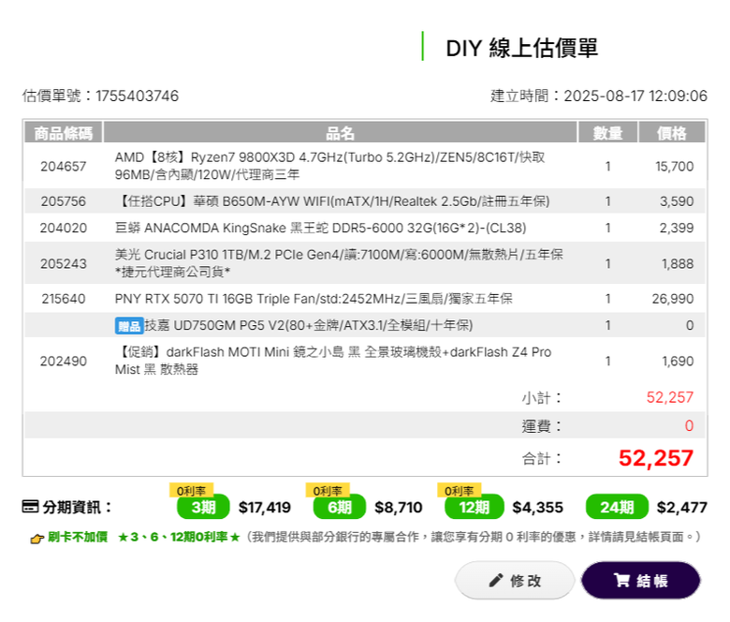Viewport: 730px width, 622px height.
Task: Click the 0利率 tag above 6期
Action: point(328,491)
